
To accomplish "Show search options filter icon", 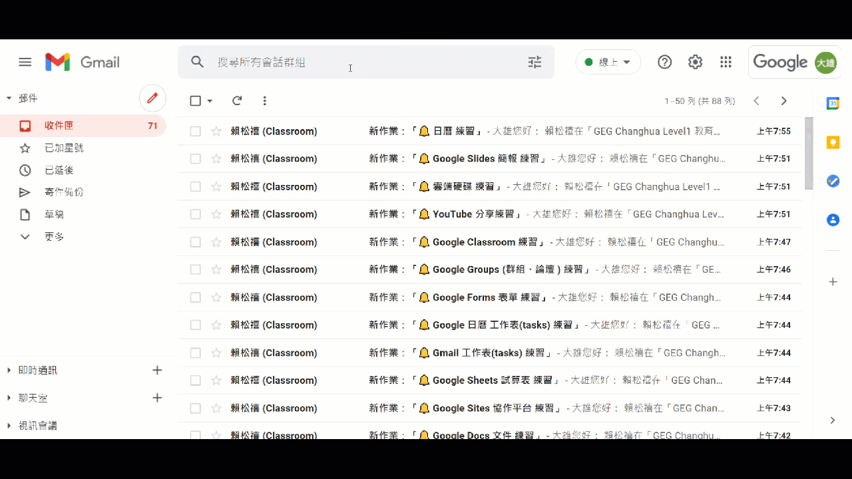I will click(534, 62).
